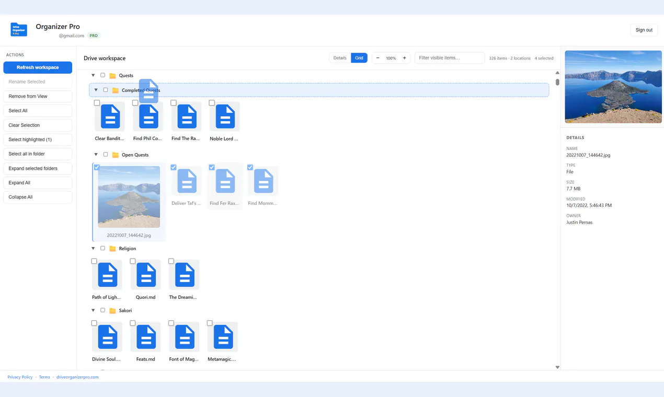
Task: Select the Deliver Taf's document icon
Action: click(x=187, y=181)
